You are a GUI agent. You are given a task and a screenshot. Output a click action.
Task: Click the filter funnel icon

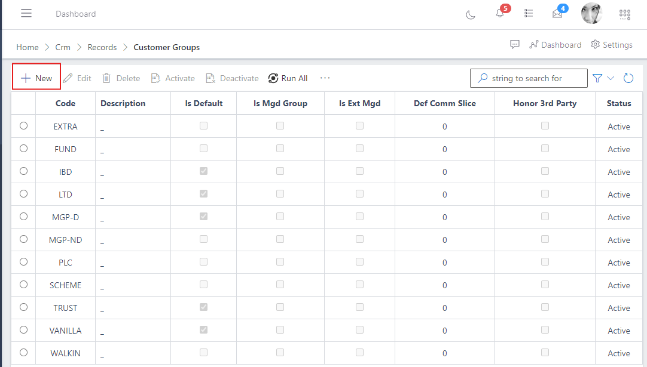point(597,78)
